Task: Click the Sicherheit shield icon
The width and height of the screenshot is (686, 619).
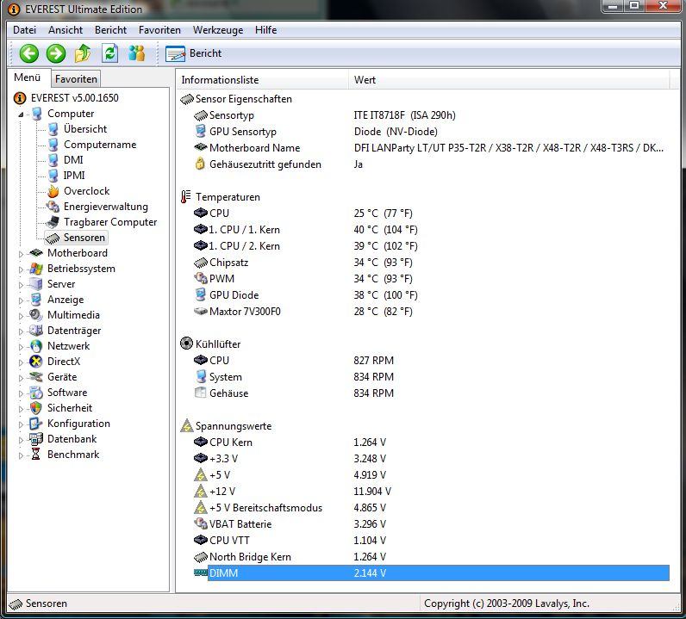Action: pyautogui.click(x=36, y=408)
